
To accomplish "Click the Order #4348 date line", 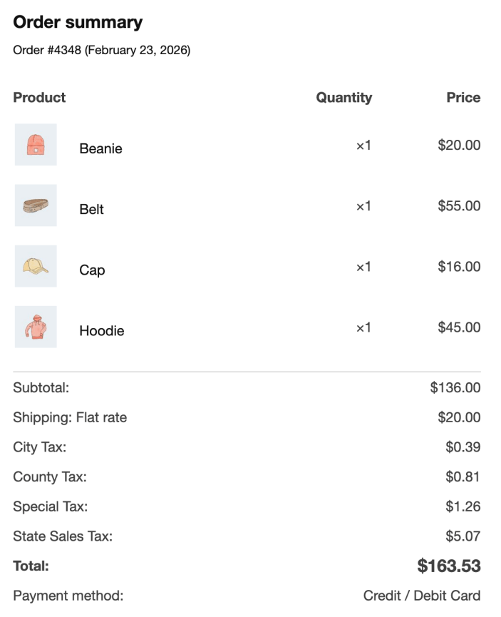I will click(x=101, y=50).
